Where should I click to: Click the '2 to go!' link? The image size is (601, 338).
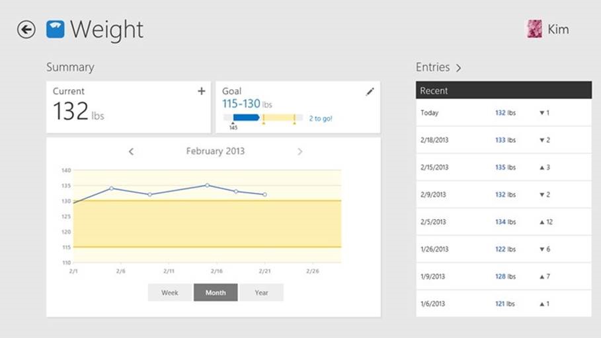coord(321,118)
